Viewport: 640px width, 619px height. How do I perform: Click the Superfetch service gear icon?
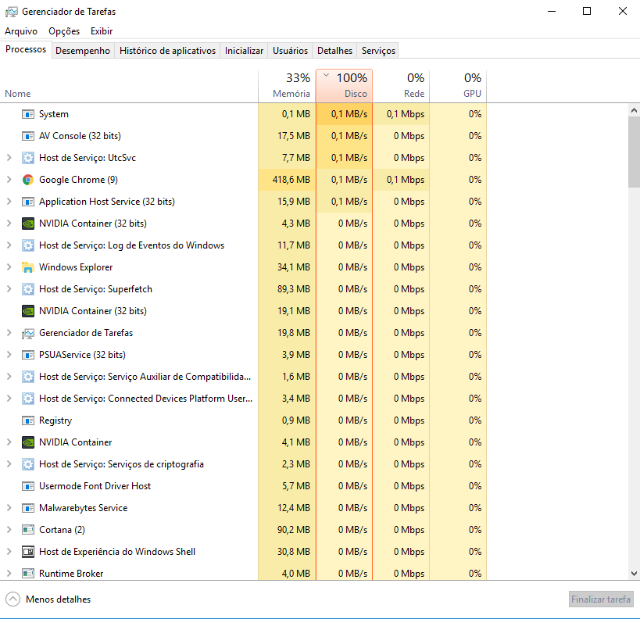click(x=28, y=289)
